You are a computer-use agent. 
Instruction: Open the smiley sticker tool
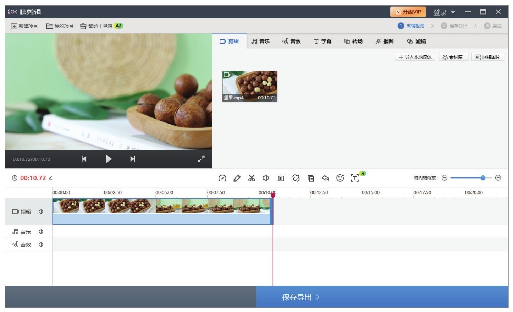tap(340, 178)
